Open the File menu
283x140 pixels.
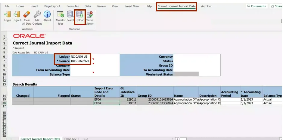[x=7, y=6]
